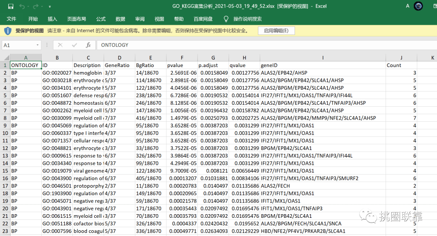Select row 23 header
This screenshot has height=236, width=437.
pos(5,231)
